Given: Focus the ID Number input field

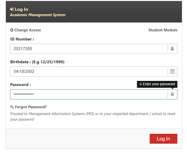Looking at the screenshot, I should tap(89, 49).
